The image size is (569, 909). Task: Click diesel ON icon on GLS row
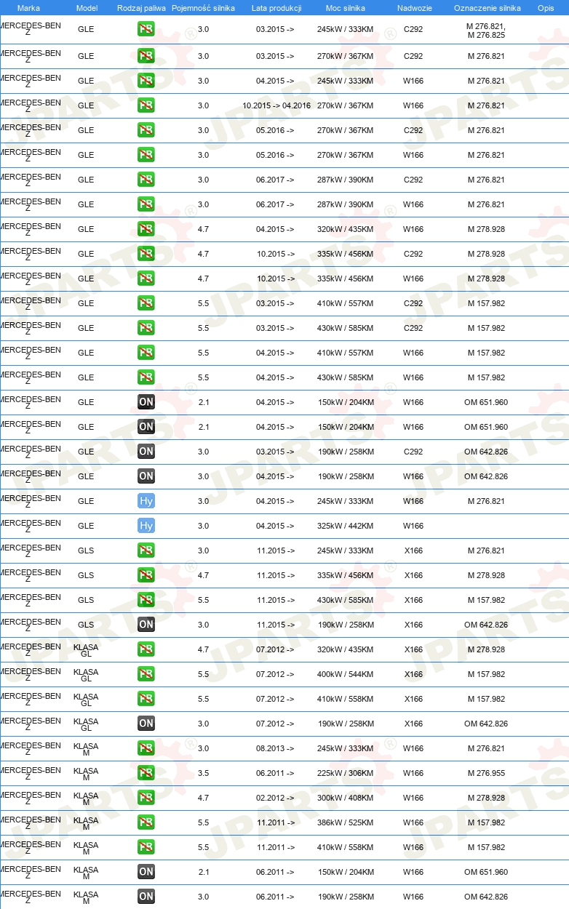pyautogui.click(x=146, y=625)
